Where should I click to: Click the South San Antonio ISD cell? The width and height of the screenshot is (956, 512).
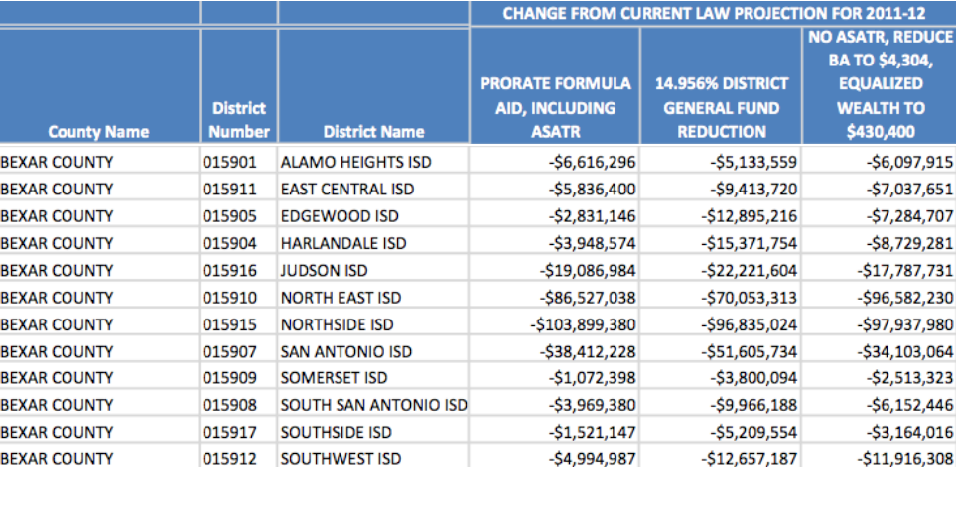click(x=373, y=405)
